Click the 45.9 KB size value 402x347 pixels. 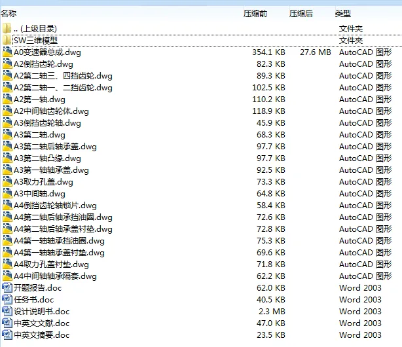tap(271, 123)
